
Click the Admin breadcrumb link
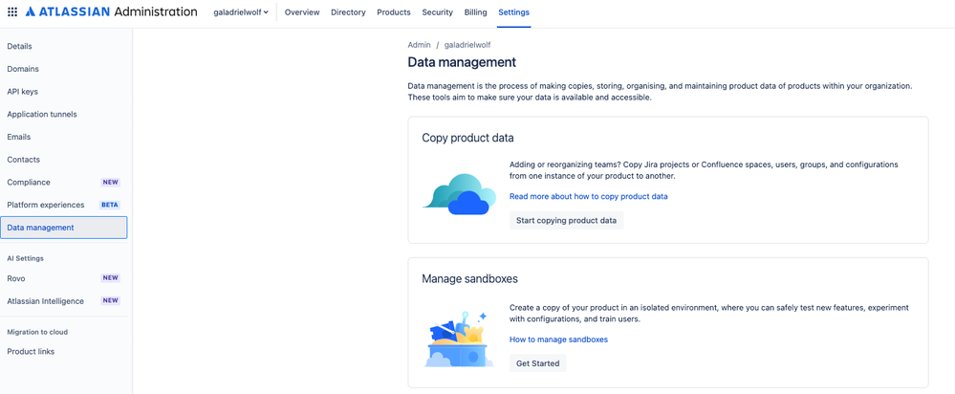click(x=419, y=45)
